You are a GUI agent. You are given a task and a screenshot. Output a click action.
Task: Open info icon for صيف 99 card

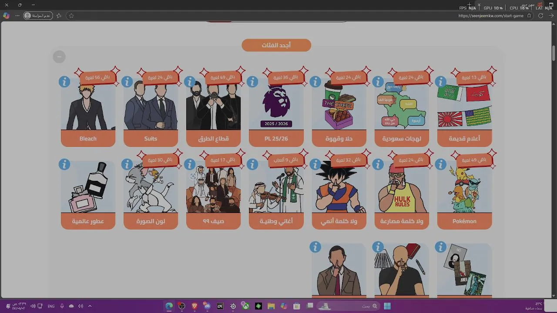(190, 164)
